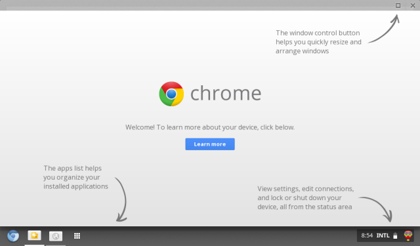Screen dimensions: 420x246
Task: Click the Chrome logo
Action: (171, 94)
